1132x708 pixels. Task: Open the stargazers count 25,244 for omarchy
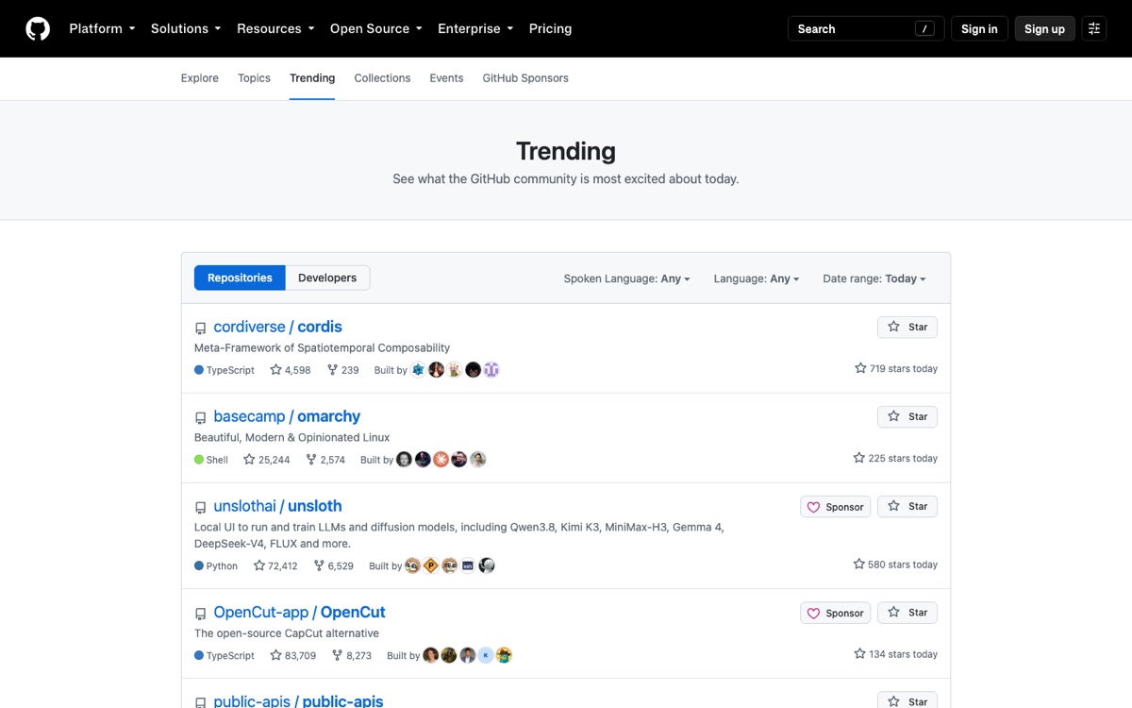tap(267, 460)
